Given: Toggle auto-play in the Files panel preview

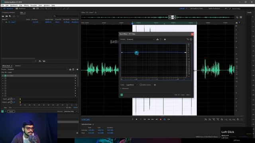Looking at the screenshot, I should pos(44,61).
